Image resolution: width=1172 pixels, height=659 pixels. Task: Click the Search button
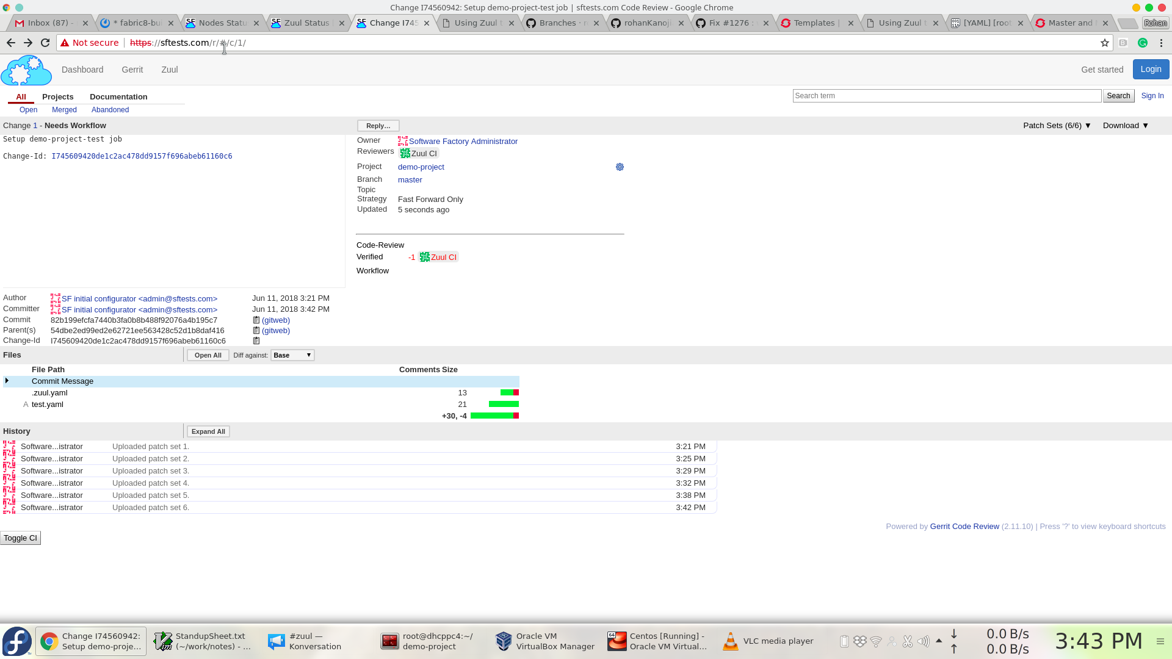[x=1118, y=96]
